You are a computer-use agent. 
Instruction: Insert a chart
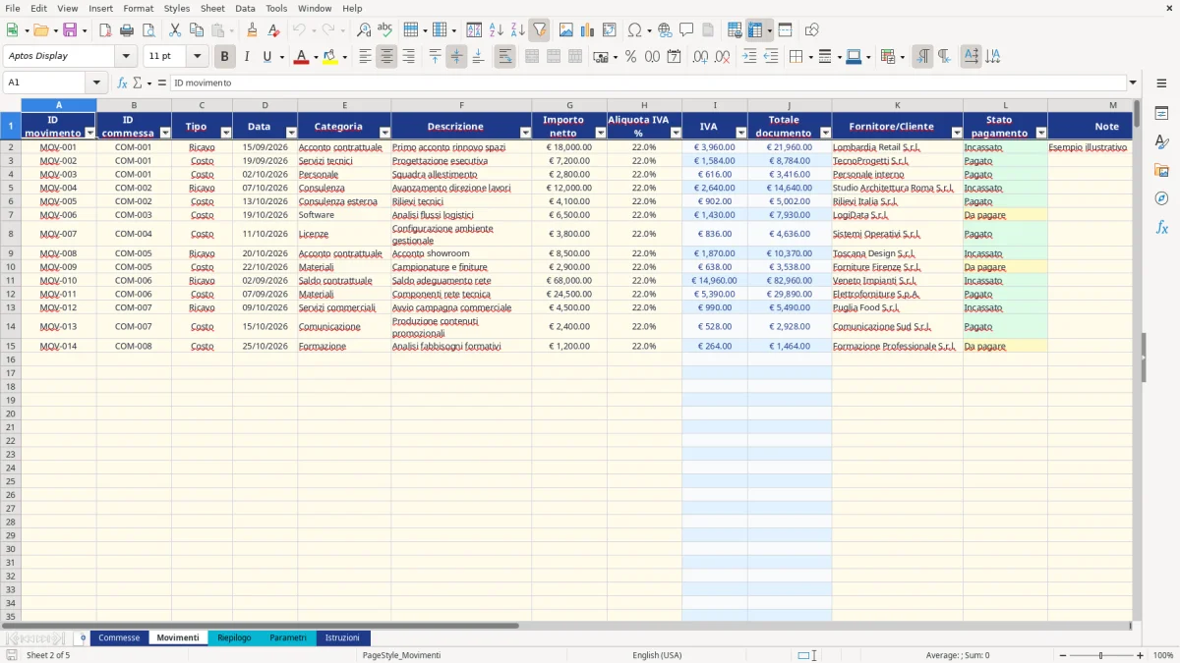point(588,30)
